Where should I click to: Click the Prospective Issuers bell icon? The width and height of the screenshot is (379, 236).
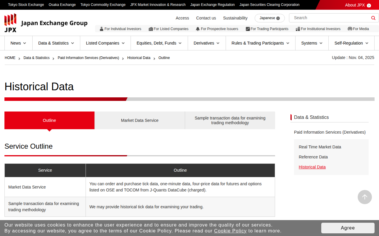pos(198,29)
